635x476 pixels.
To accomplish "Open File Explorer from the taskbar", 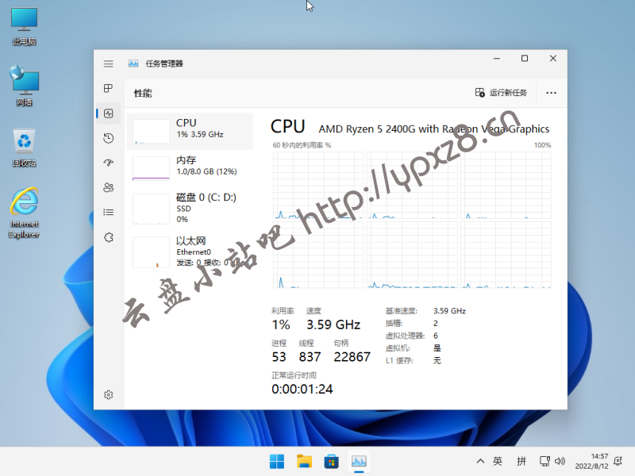I will coord(304,462).
